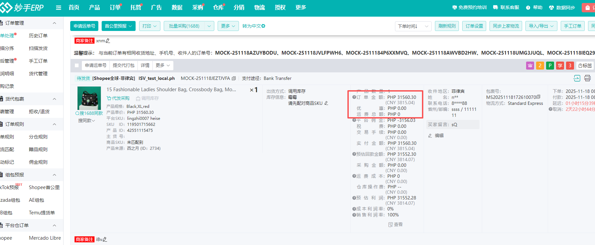Click the export icon beside the printer
Viewport: 595px width, 245px height.
577,78
